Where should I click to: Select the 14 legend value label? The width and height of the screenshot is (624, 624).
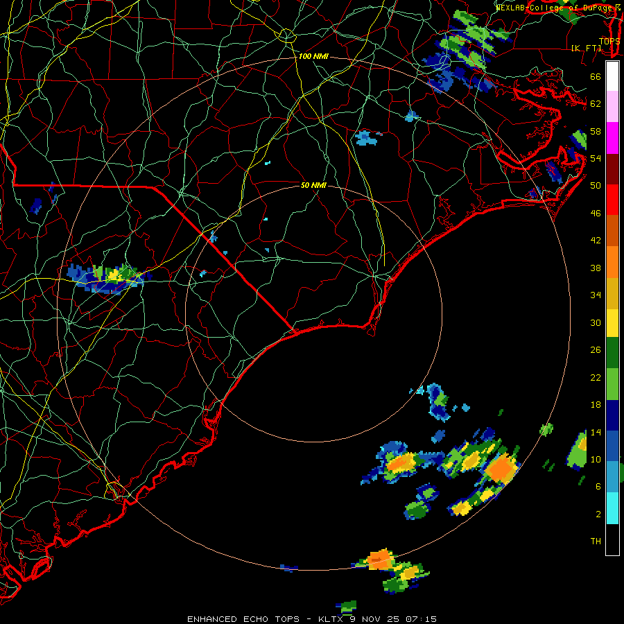[596, 432]
